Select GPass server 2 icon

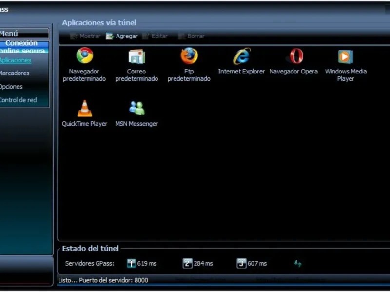[187, 263]
